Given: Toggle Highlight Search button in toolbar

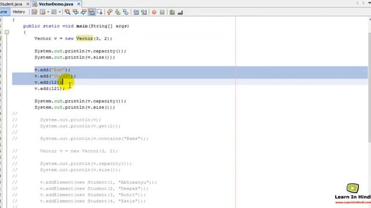Looking at the screenshot, I should click(x=92, y=12).
